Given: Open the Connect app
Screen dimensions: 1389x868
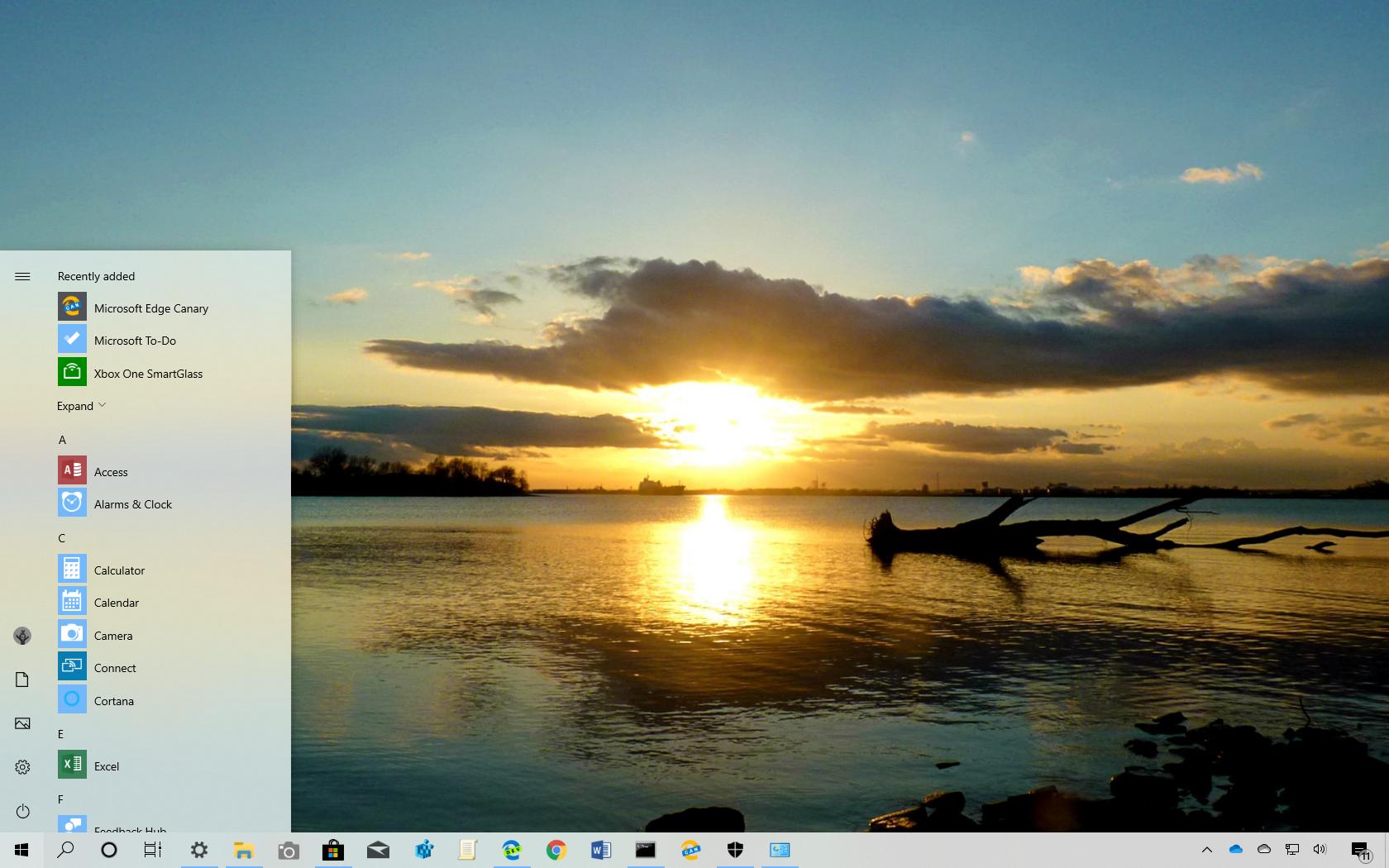Looking at the screenshot, I should (x=115, y=667).
